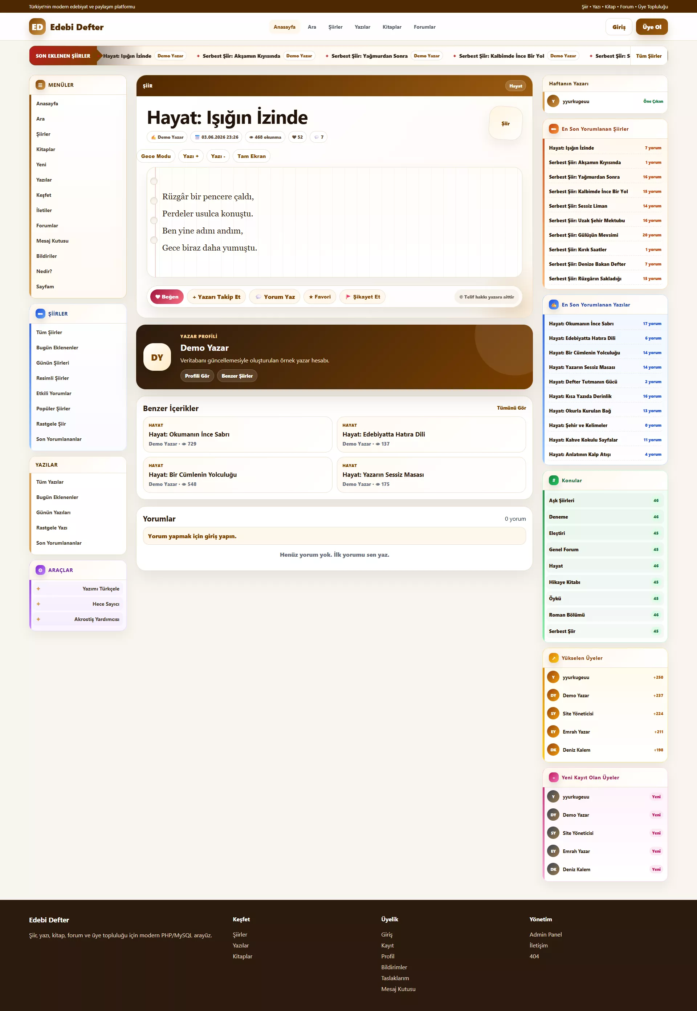Toggle Gece Modu night mode
Viewport: 697px width, 1011px height.
(156, 157)
